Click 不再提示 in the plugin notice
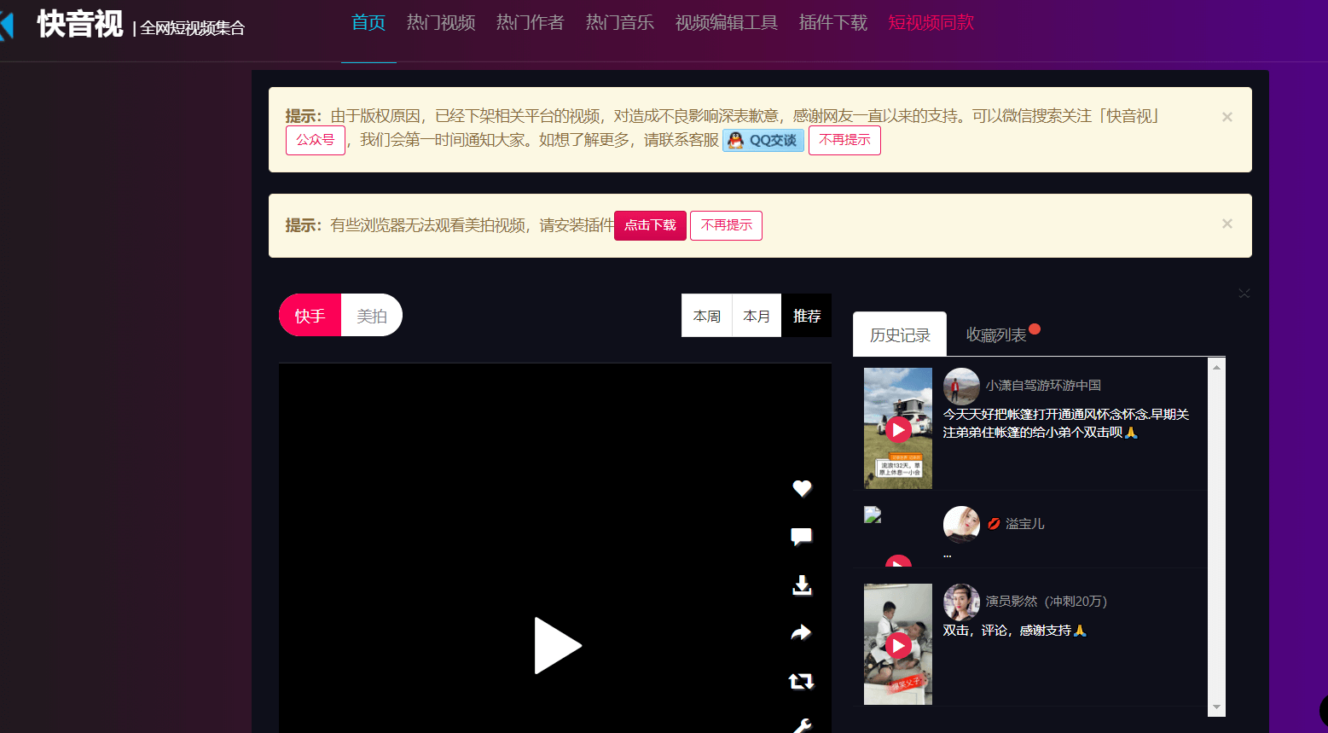1328x733 pixels. [x=726, y=225]
